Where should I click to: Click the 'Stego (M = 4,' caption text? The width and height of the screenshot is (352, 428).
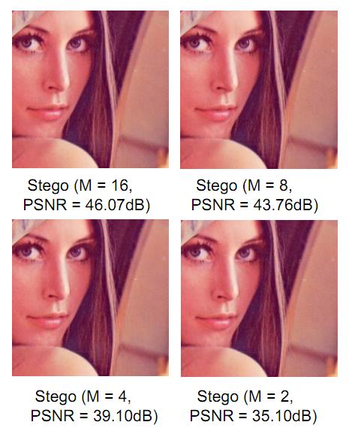[x=83, y=396]
